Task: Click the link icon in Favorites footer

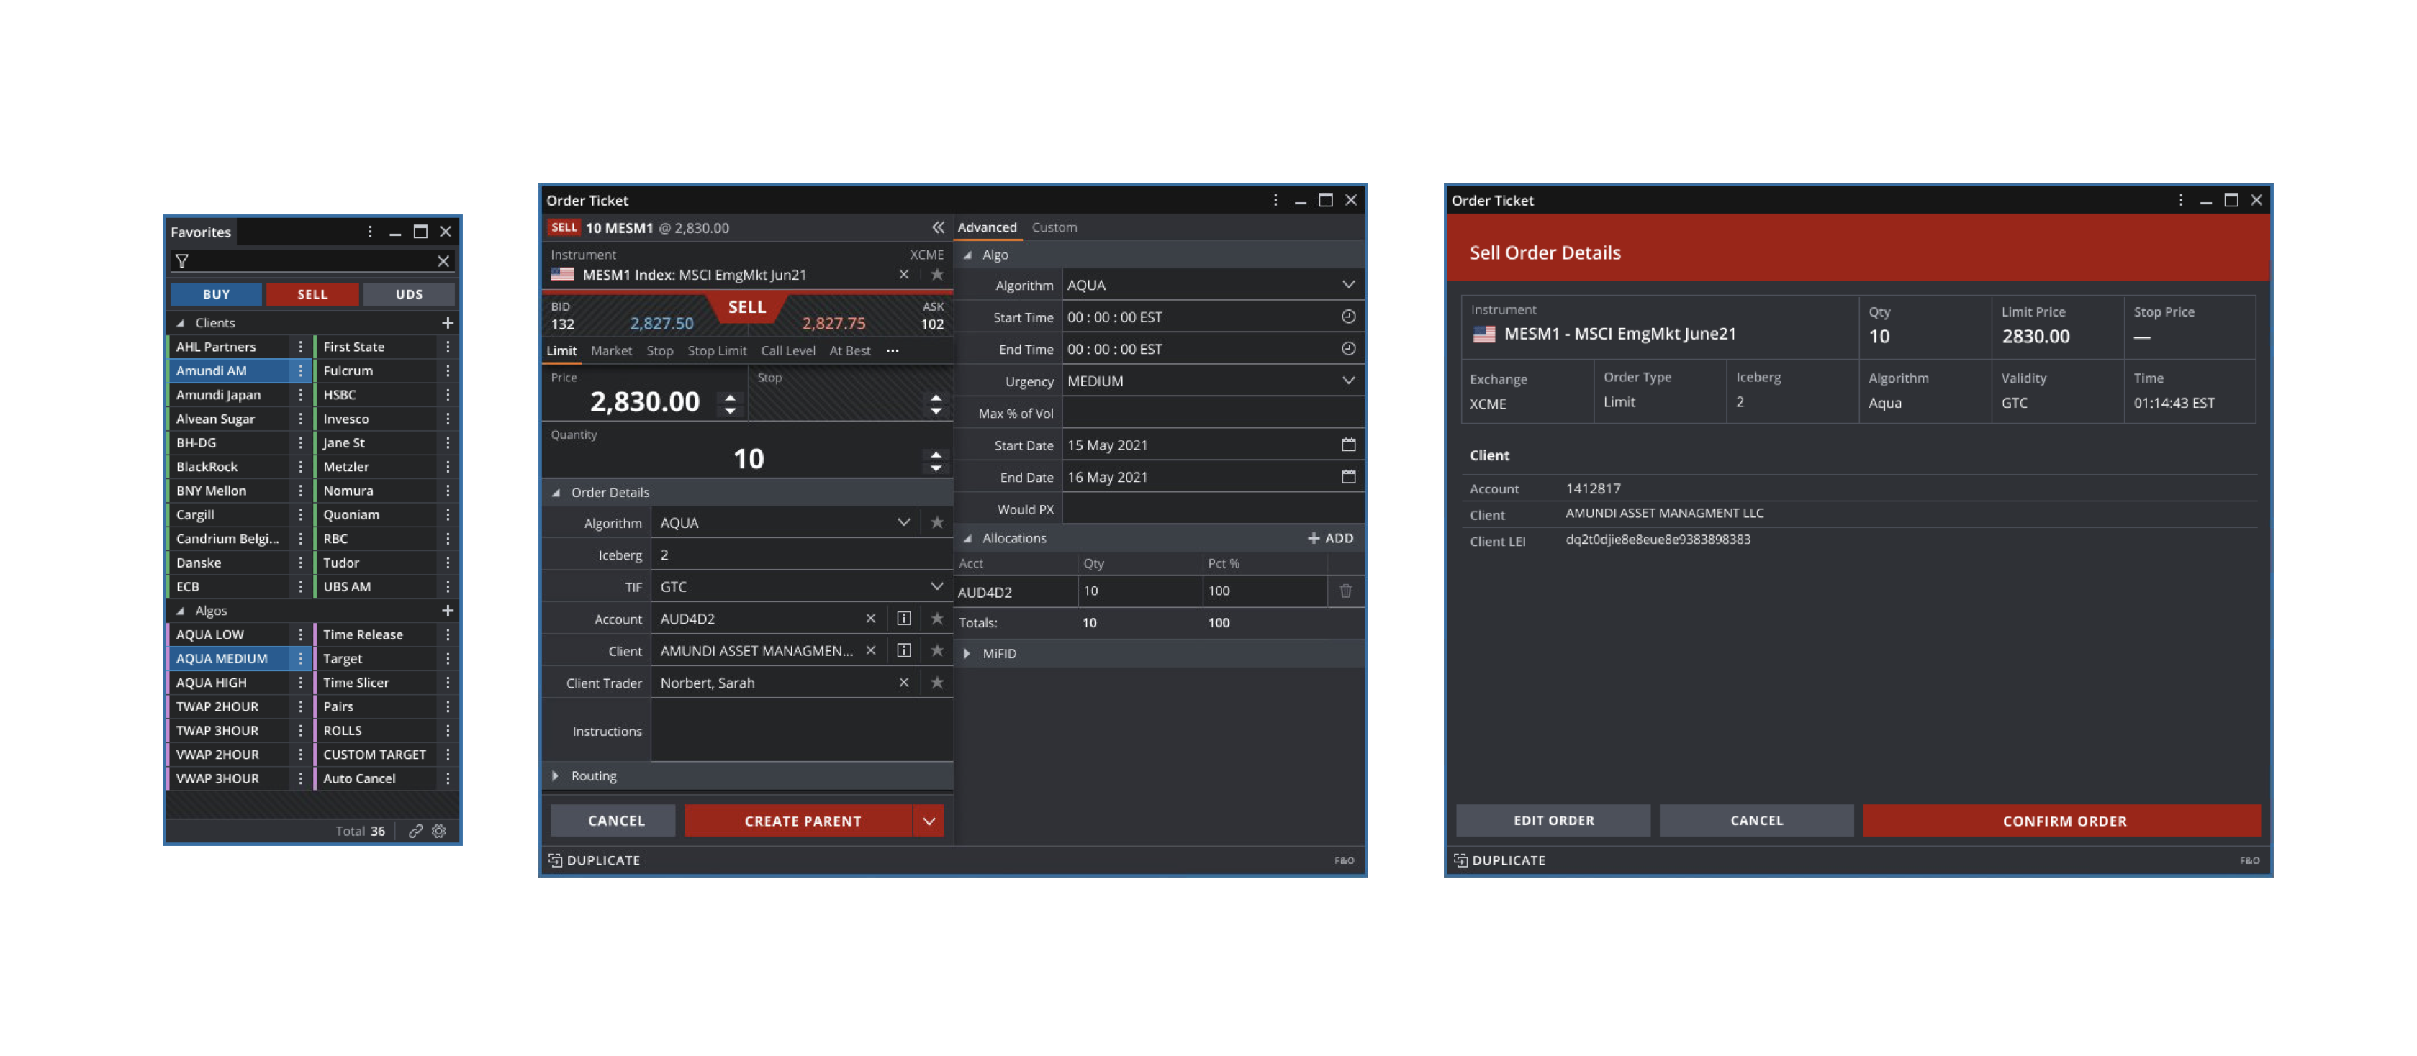Action: click(415, 831)
